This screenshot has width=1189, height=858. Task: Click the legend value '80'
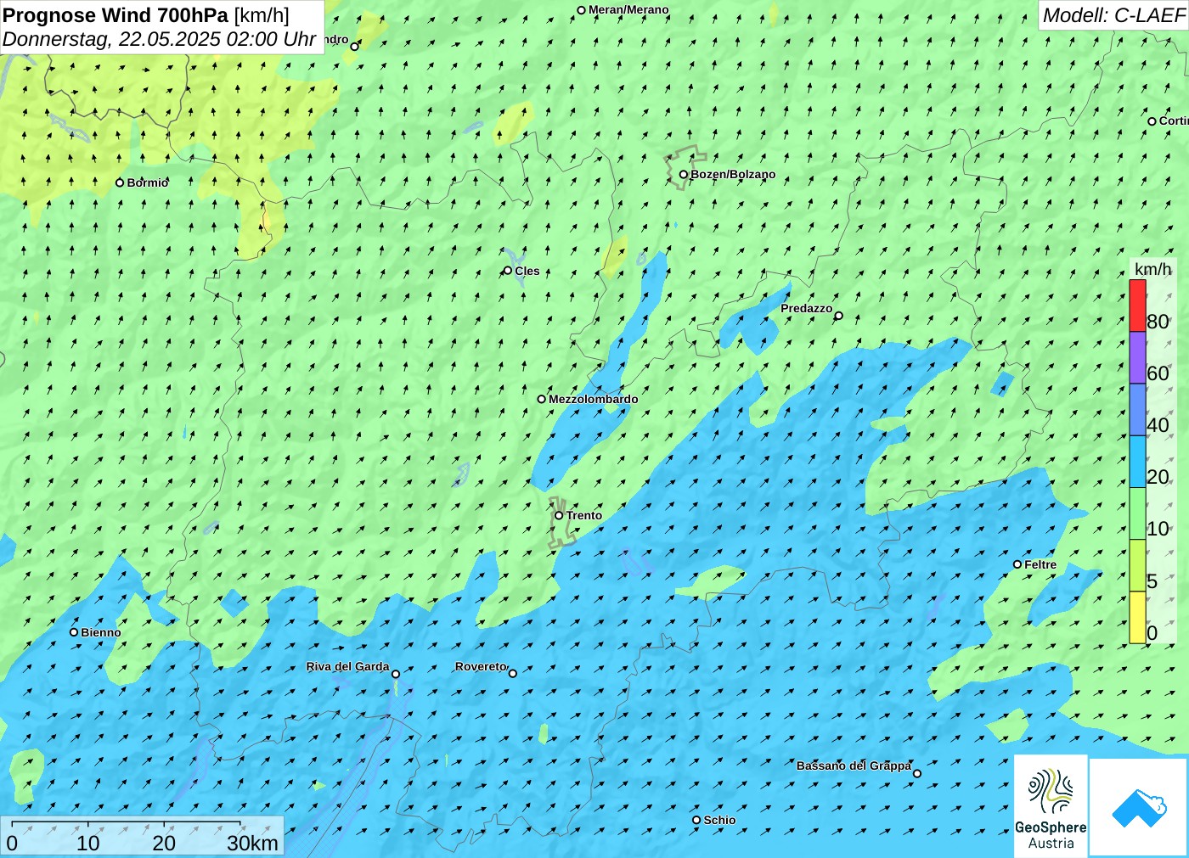(x=1158, y=322)
